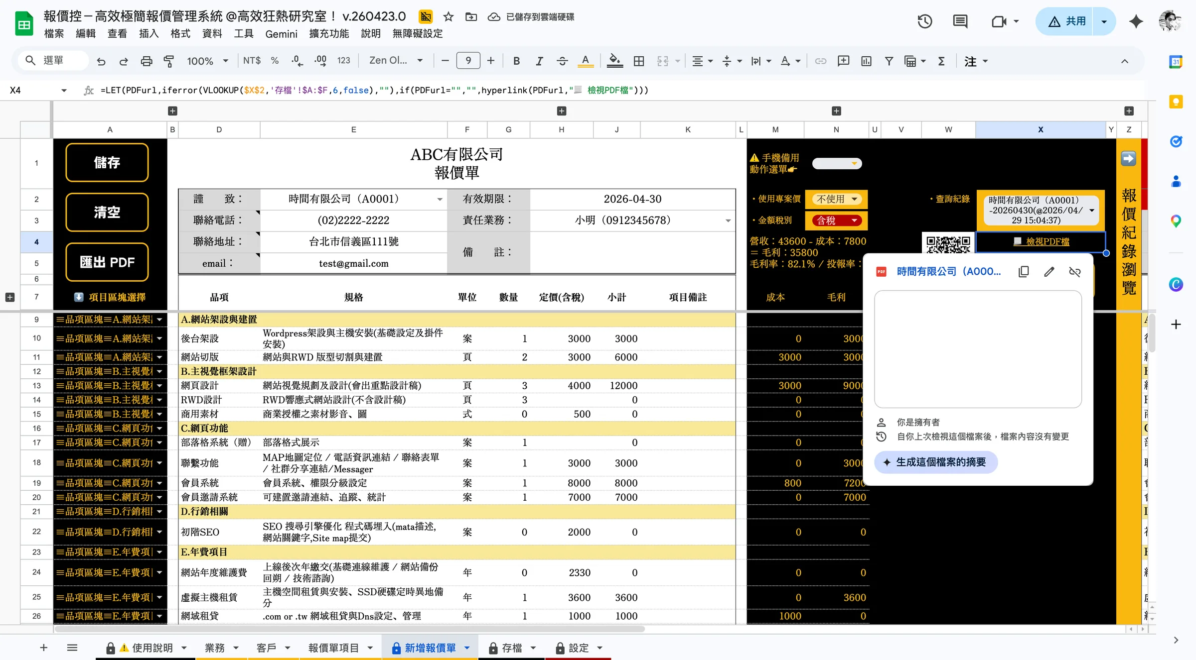Viewport: 1196px width, 660px height.
Task: Copy link icon in PDF preview card
Action: (x=1024, y=271)
